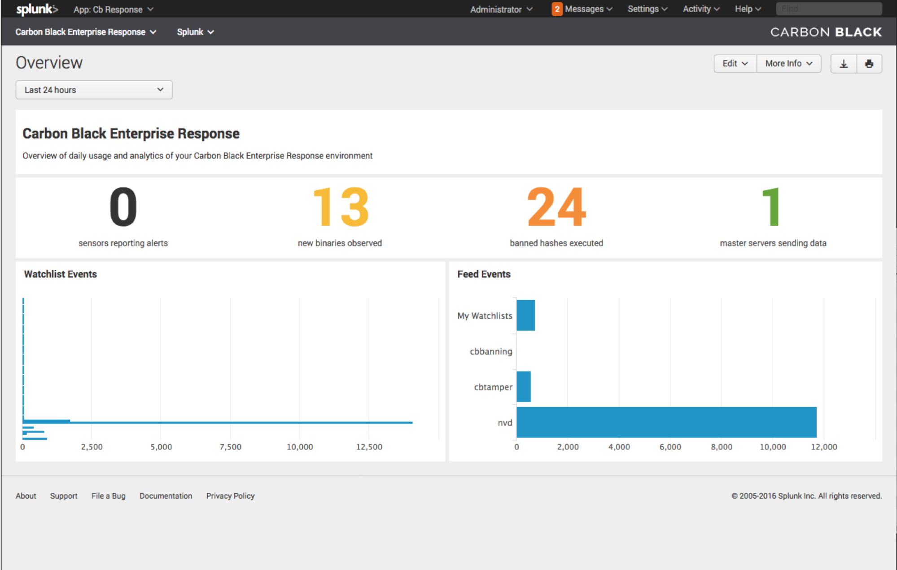Click the My Watchlists bar in Feed Events

pos(525,315)
